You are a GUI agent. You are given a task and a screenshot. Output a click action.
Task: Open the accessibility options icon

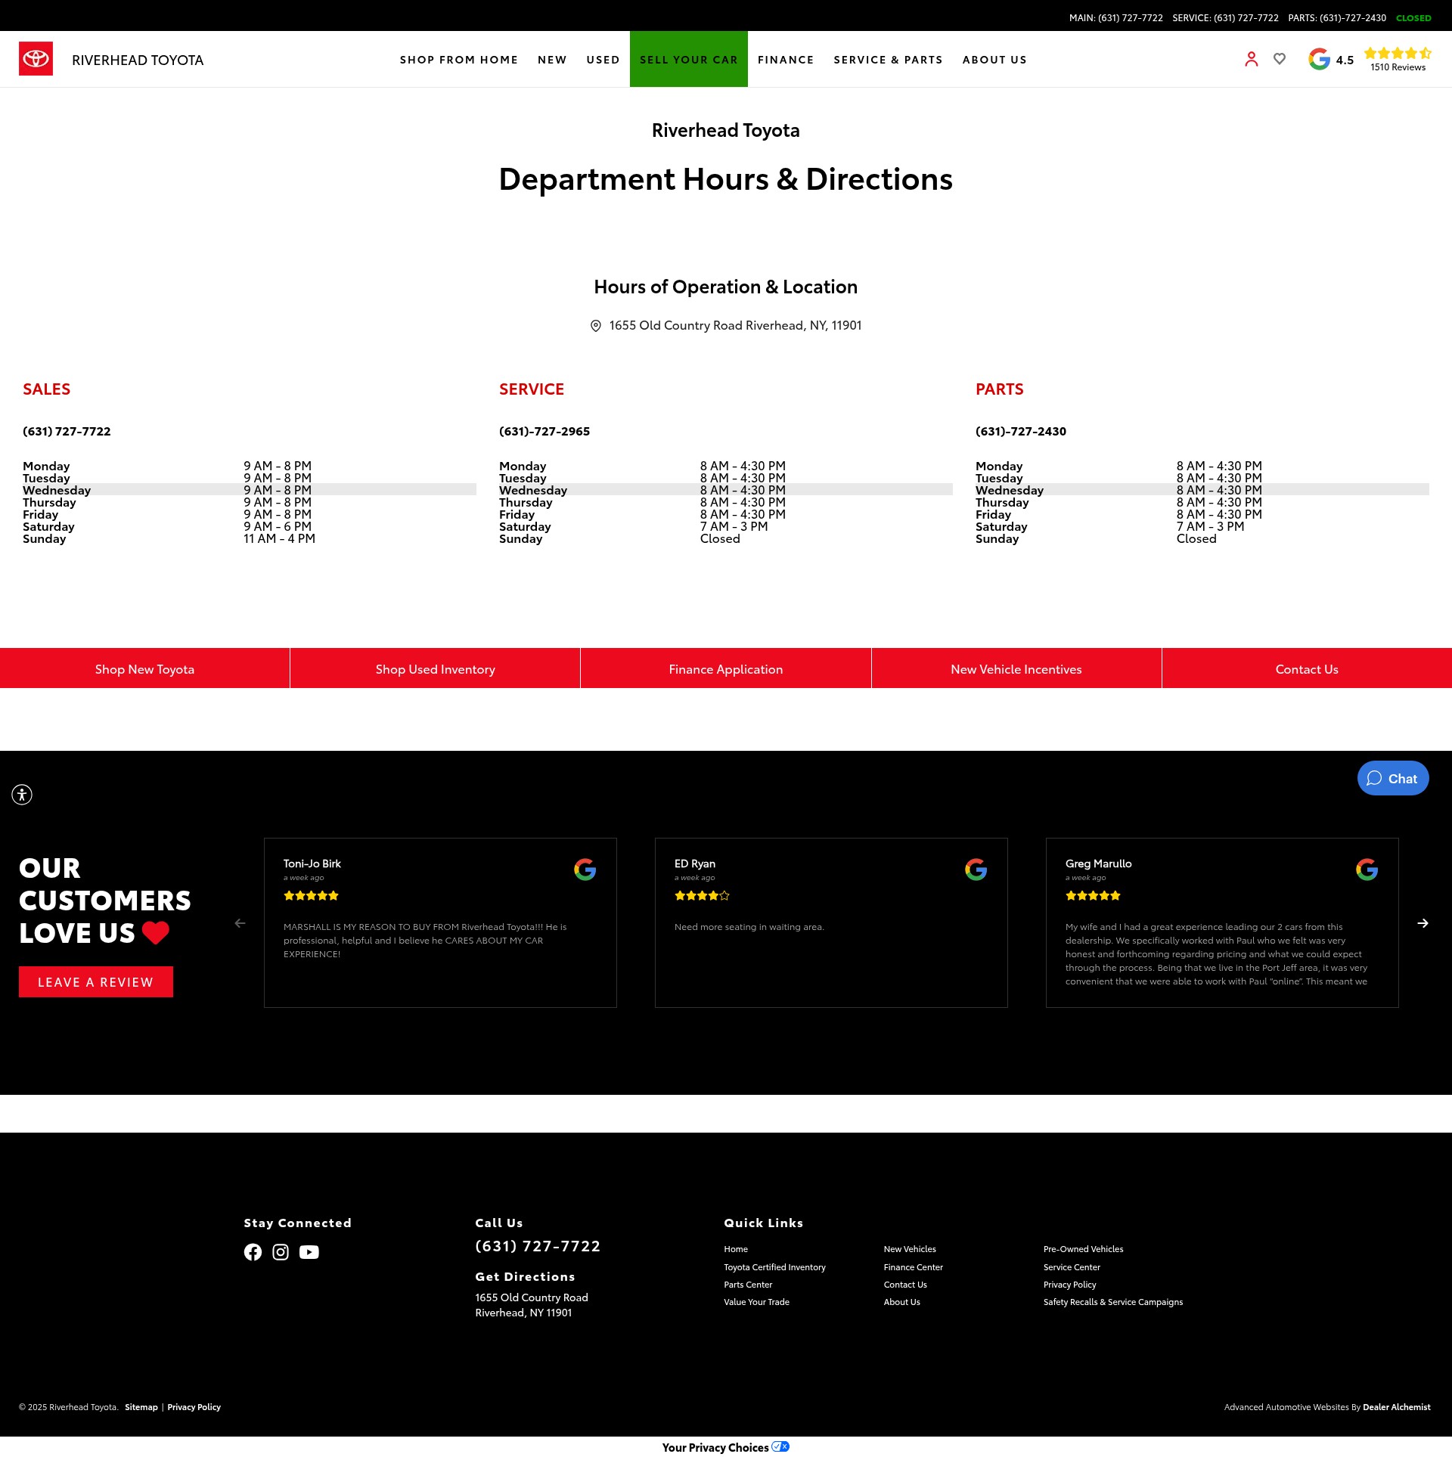22,795
